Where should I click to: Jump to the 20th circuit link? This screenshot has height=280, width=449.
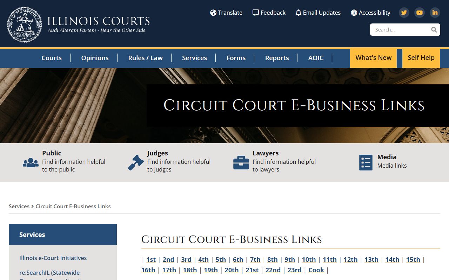[x=232, y=270]
